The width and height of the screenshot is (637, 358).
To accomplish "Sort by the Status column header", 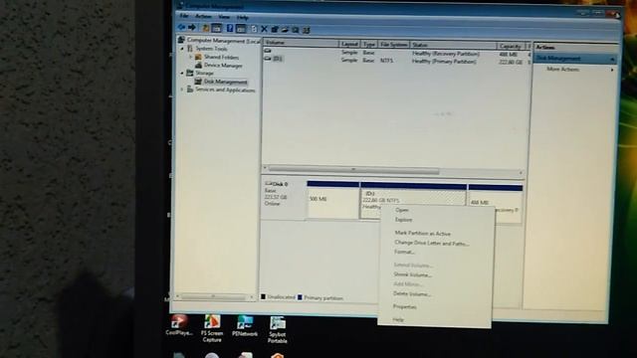I will coord(453,45).
